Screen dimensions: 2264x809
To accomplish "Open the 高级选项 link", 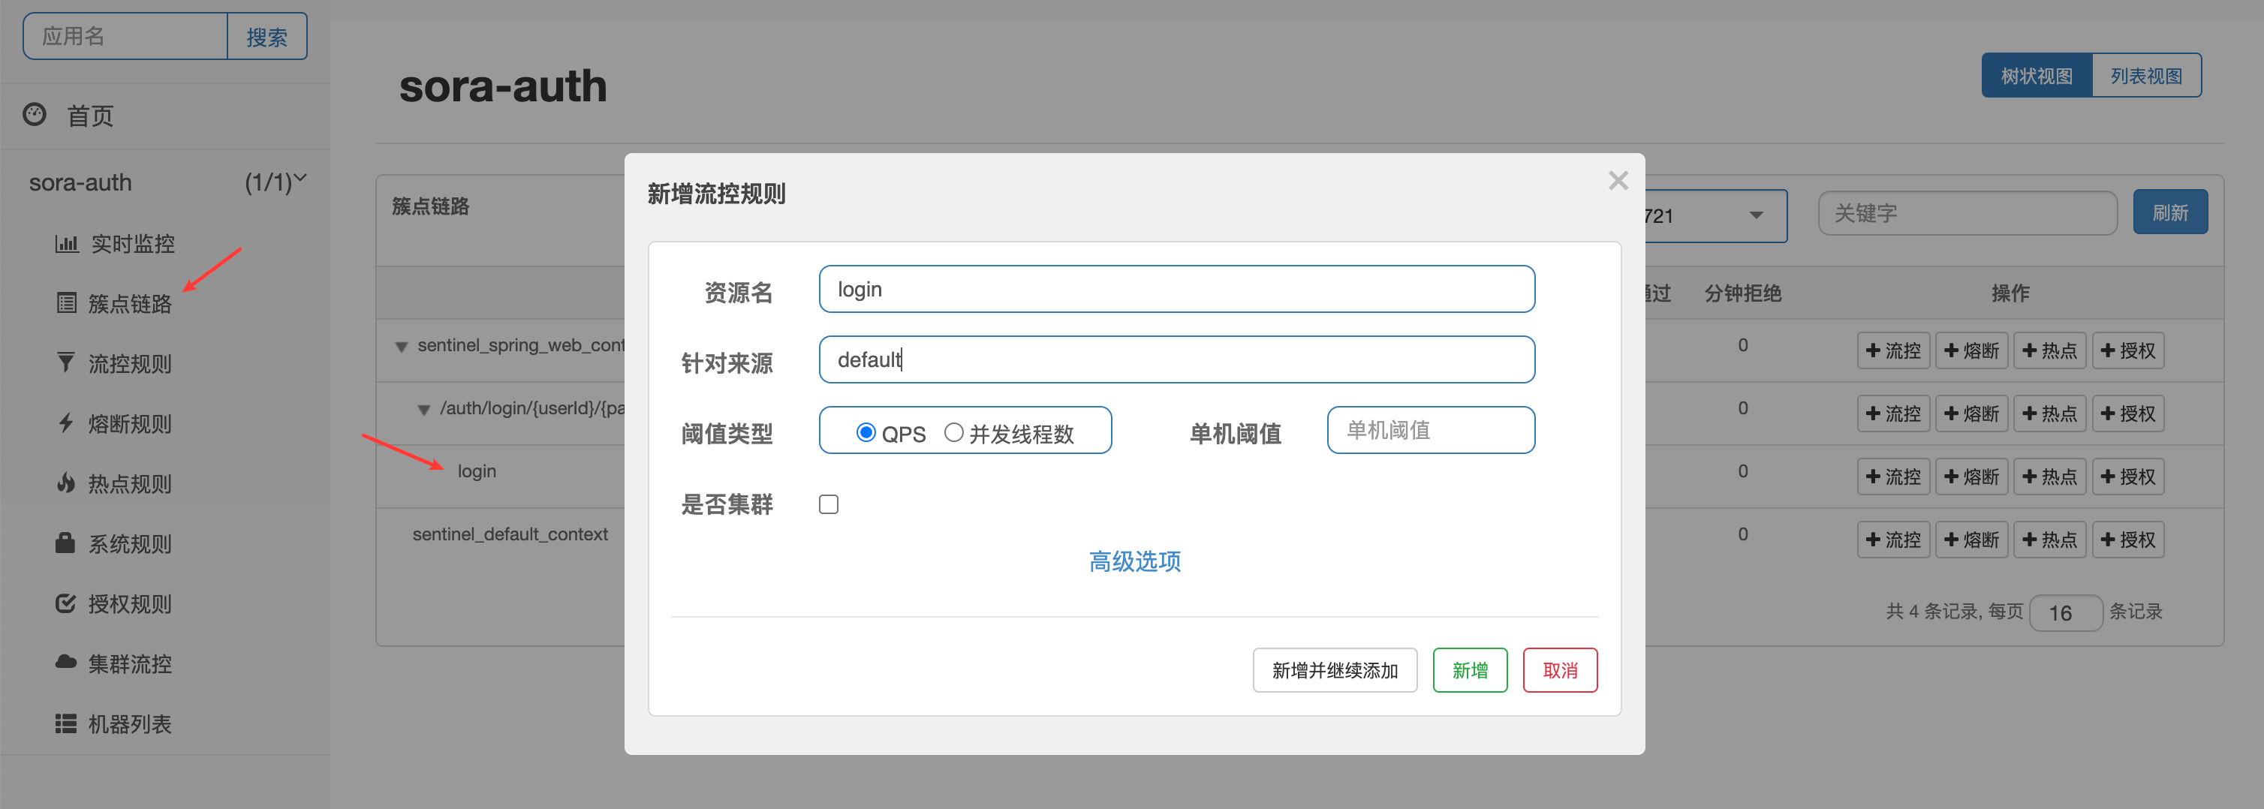I will pyautogui.click(x=1135, y=561).
